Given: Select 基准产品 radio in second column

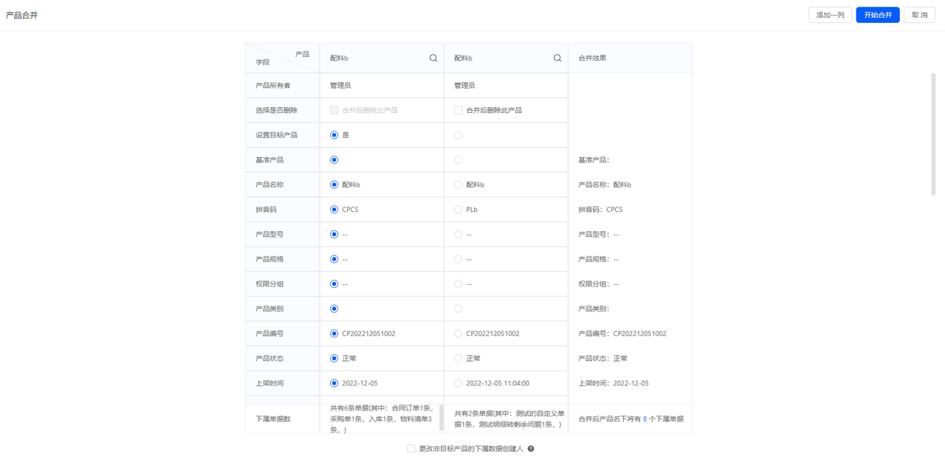Looking at the screenshot, I should click(458, 160).
